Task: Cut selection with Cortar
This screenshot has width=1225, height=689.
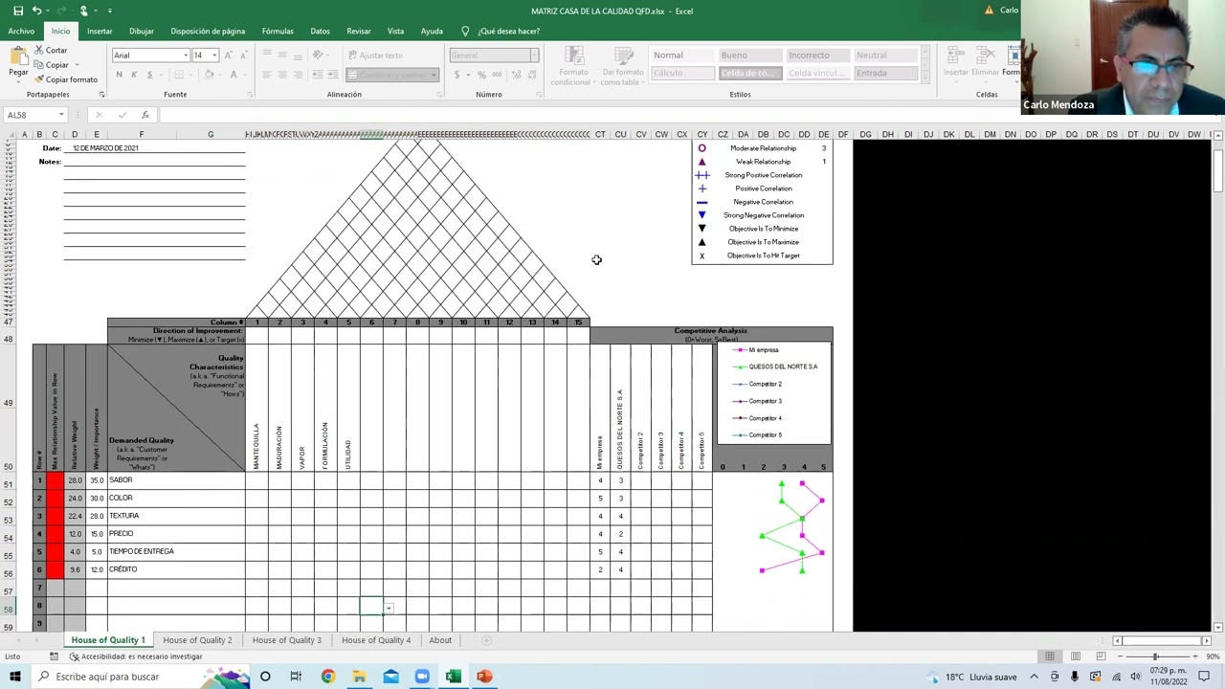Action: (x=51, y=51)
